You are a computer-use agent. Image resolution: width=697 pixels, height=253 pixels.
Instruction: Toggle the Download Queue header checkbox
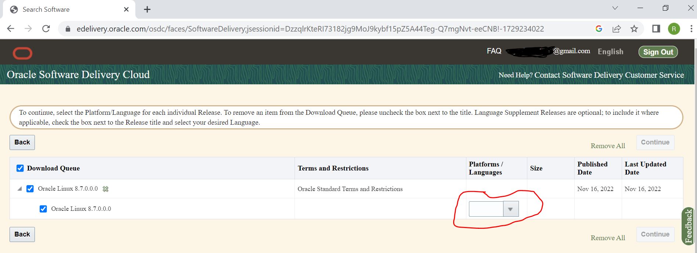coord(20,168)
